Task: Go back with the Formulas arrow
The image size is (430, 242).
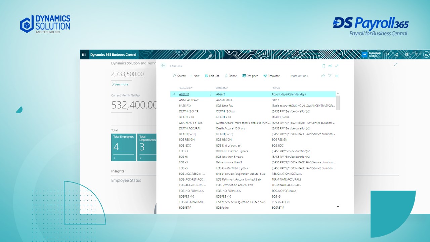Action: [x=163, y=66]
